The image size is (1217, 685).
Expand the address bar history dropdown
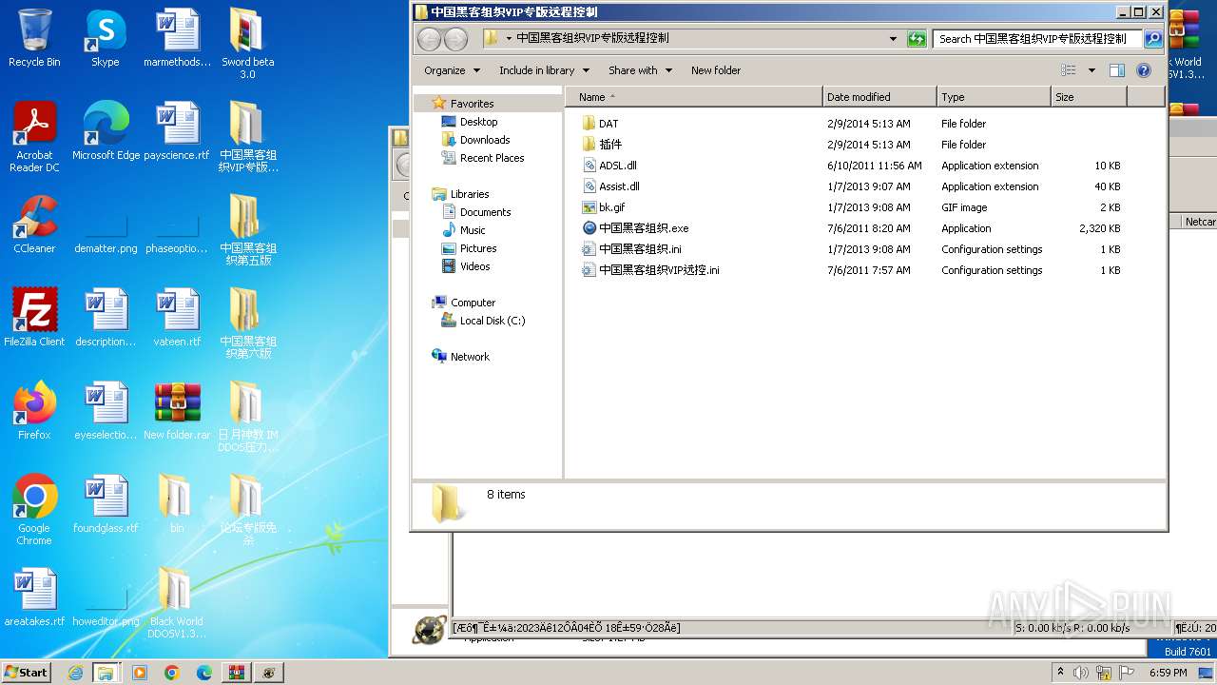point(893,39)
